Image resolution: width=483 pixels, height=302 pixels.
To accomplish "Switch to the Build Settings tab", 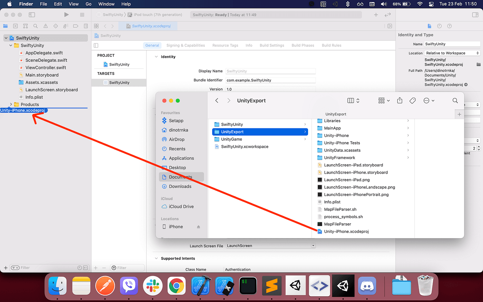I will (x=272, y=45).
